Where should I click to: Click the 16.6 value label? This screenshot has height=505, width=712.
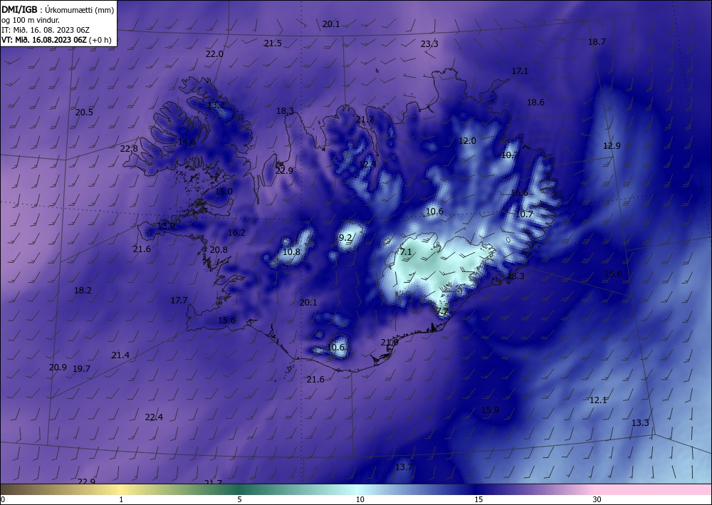click(x=519, y=192)
